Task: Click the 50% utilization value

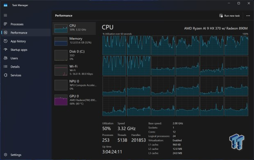Action: pyautogui.click(x=107, y=128)
